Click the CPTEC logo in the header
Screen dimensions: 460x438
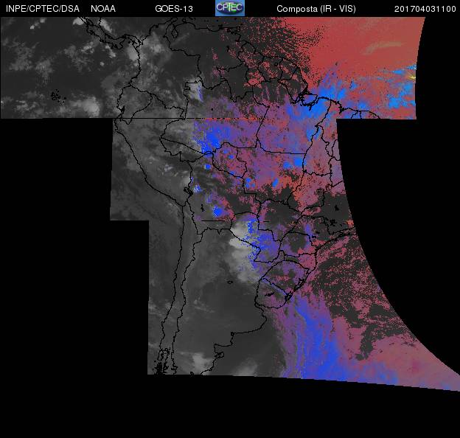click(x=230, y=8)
